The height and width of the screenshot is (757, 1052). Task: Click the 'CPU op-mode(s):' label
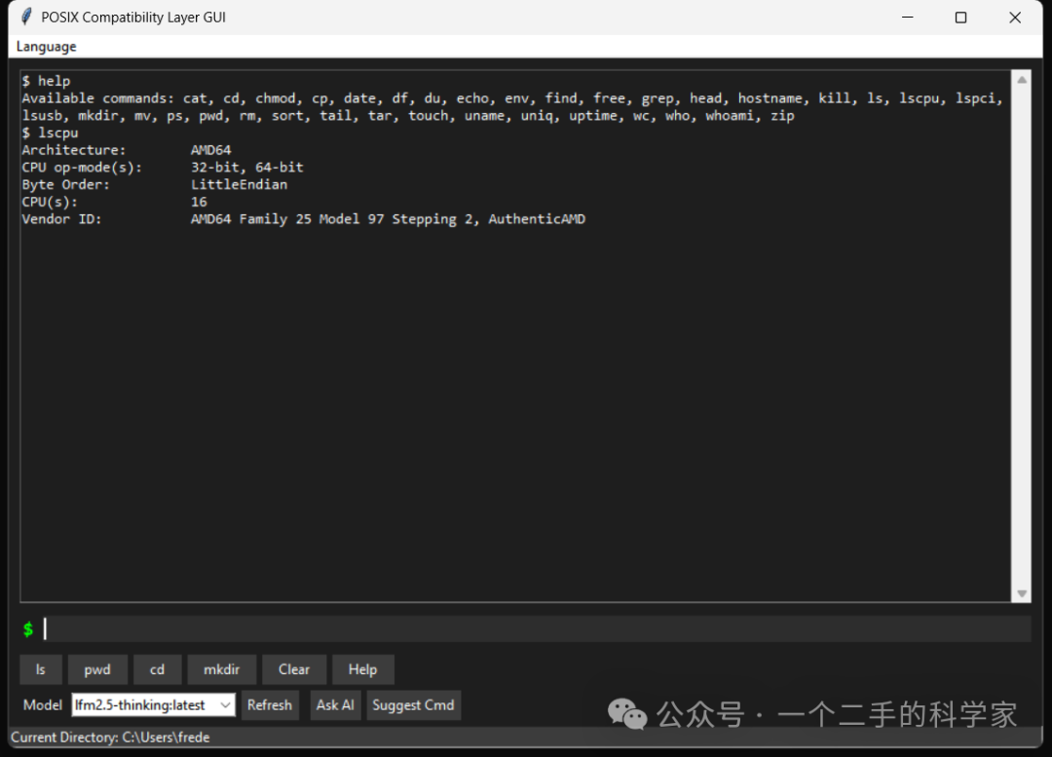(82, 168)
